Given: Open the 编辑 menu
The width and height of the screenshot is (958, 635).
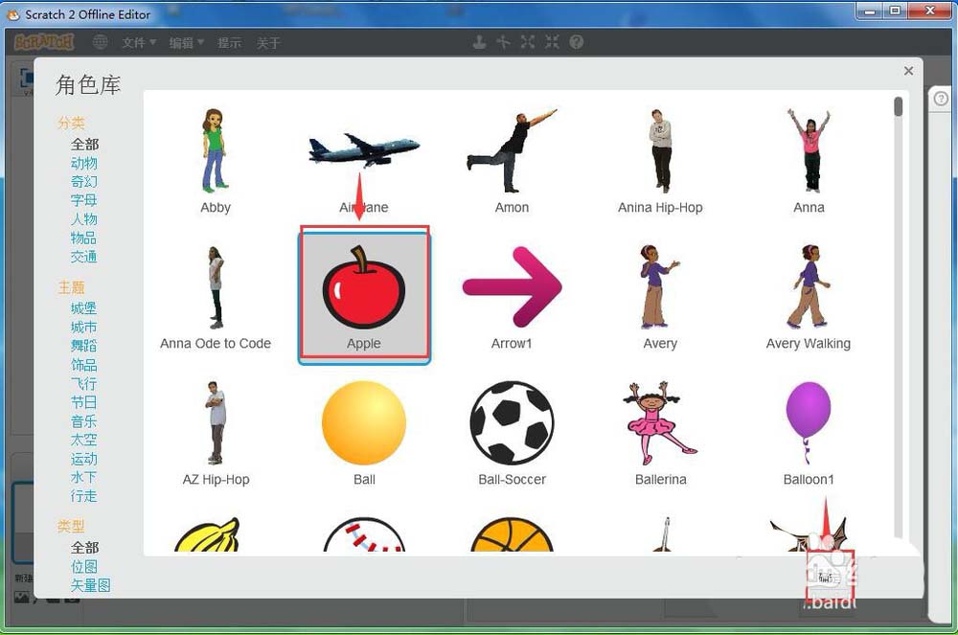Looking at the screenshot, I should (x=187, y=43).
